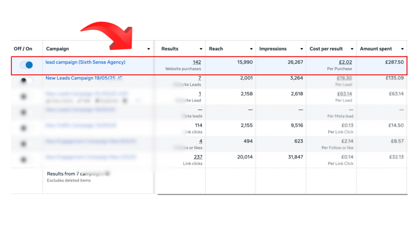
Task: Select the reach value 15,990
Action: pos(245,62)
